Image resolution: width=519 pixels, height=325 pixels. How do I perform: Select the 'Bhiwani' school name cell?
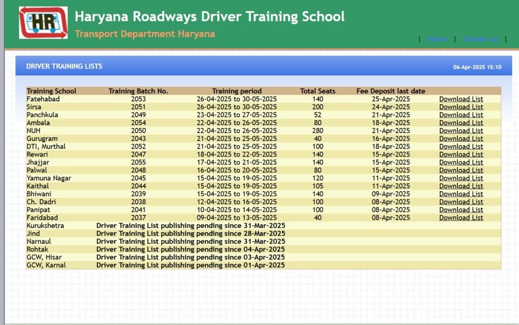[39, 194]
